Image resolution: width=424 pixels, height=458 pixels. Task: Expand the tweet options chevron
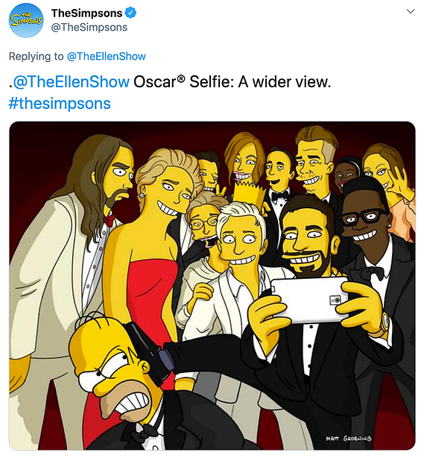(411, 11)
